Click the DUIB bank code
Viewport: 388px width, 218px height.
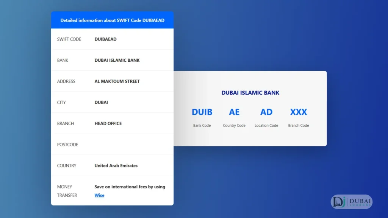pos(202,112)
